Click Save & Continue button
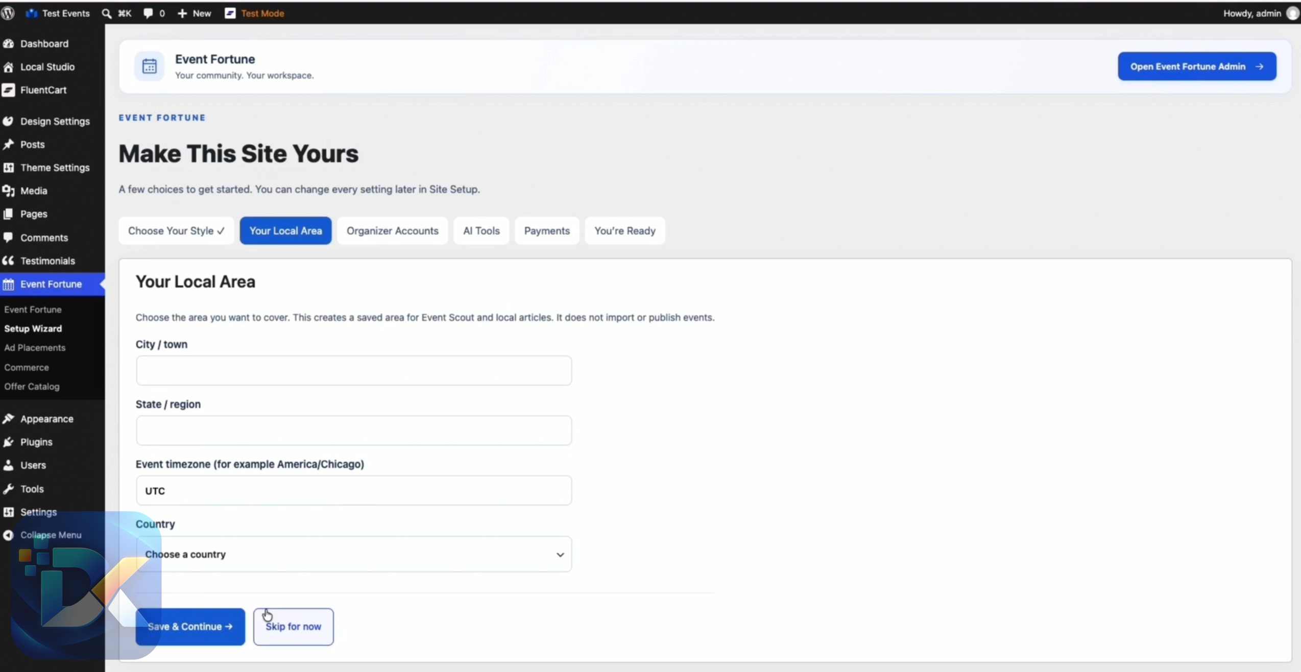The image size is (1301, 672). tap(190, 627)
